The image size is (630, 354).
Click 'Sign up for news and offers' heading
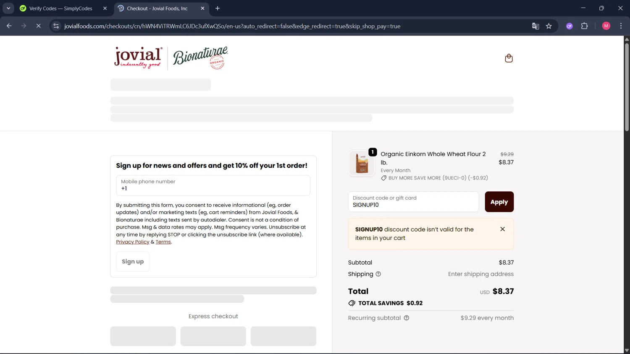pyautogui.click(x=212, y=166)
